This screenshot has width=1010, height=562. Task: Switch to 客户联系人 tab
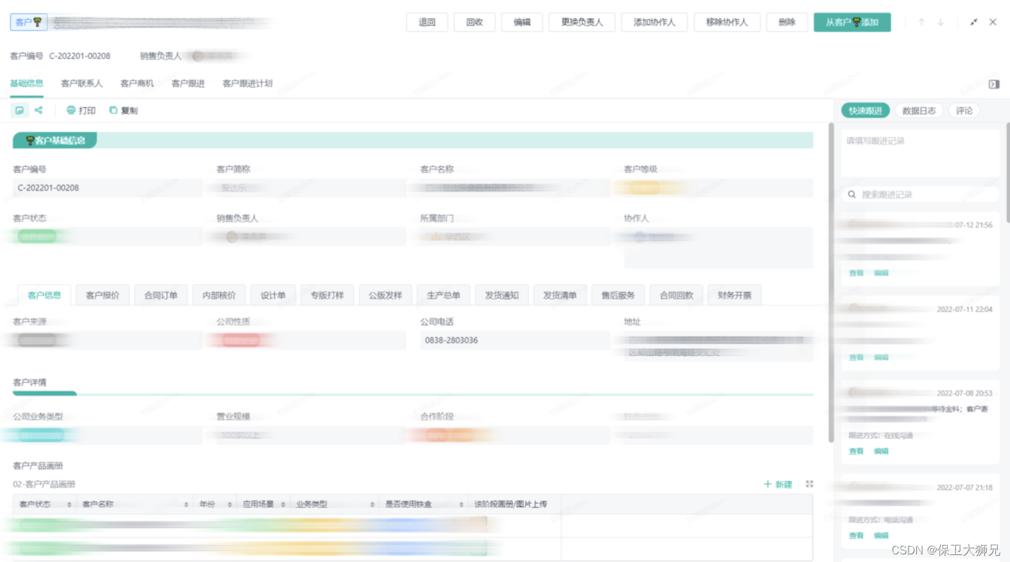[x=82, y=83]
